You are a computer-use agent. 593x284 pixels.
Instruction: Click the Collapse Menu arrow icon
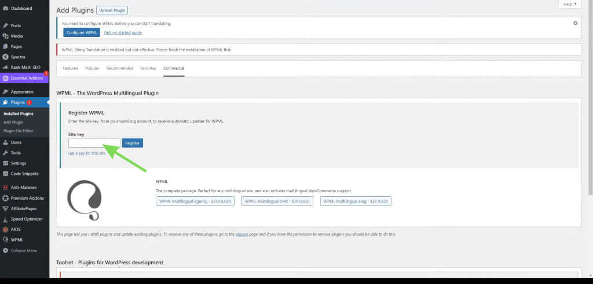point(5,251)
